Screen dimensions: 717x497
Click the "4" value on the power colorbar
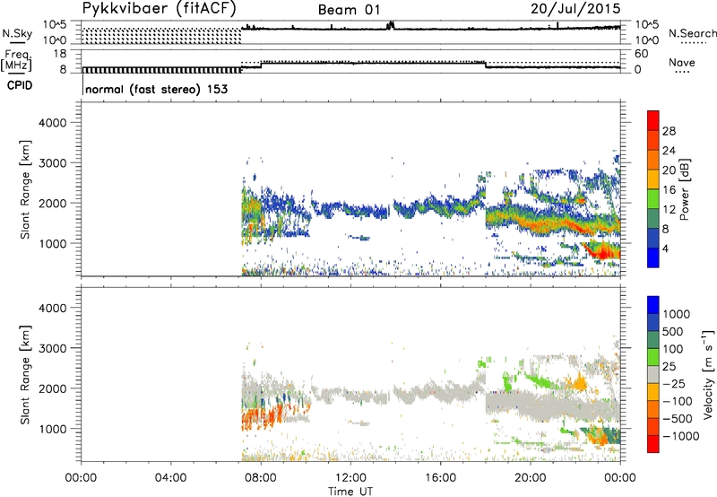click(x=665, y=248)
